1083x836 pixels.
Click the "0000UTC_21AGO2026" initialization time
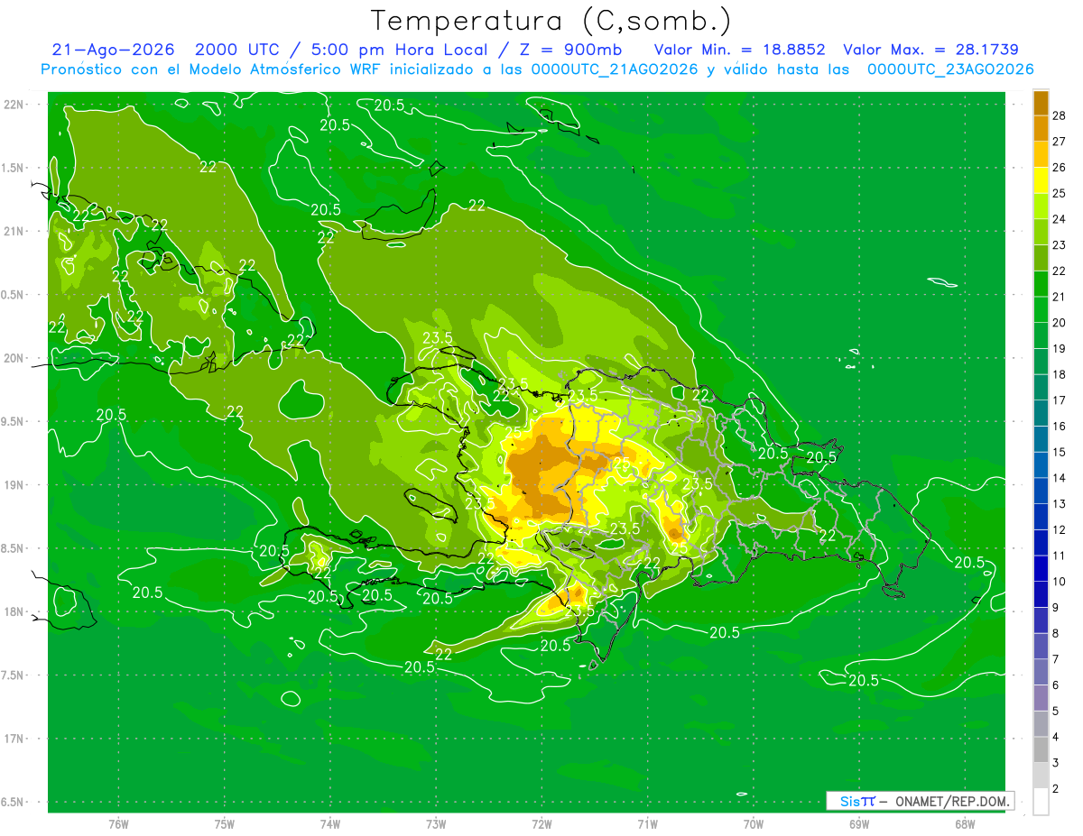tap(615, 69)
